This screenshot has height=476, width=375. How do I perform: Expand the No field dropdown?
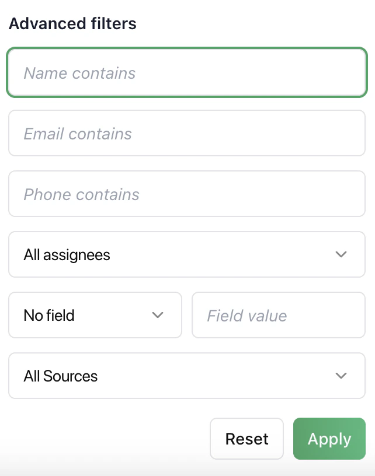click(x=95, y=315)
